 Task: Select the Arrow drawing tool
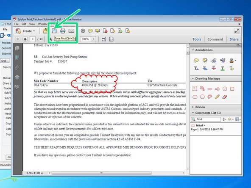217,89
